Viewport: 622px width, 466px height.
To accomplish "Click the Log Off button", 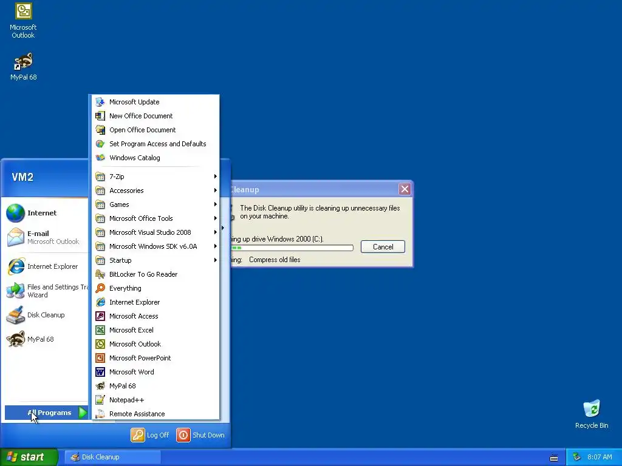I will coord(150,434).
